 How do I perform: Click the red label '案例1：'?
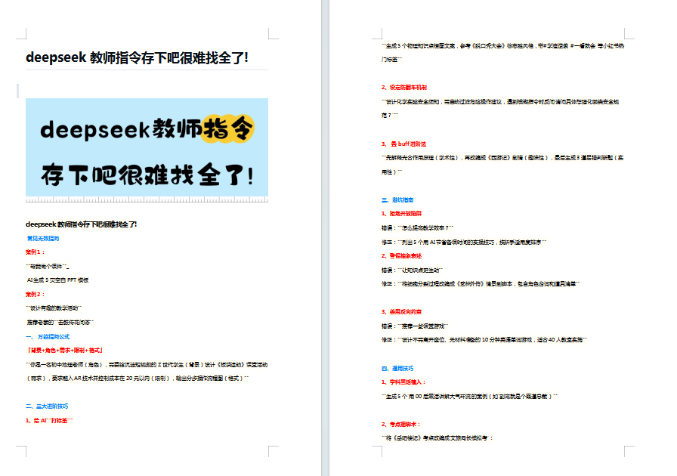[36, 252]
